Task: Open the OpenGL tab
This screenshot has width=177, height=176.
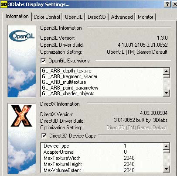Action: tap(74, 17)
